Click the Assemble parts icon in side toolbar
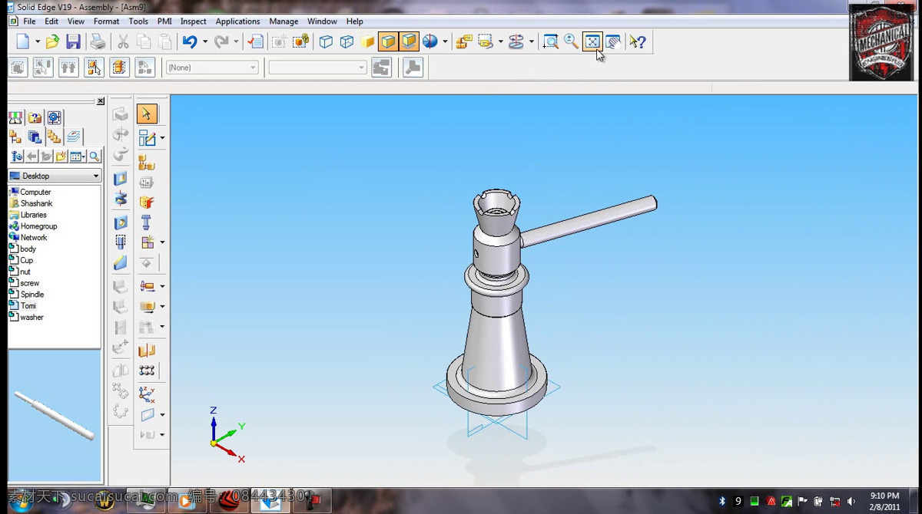922x514 pixels. click(x=147, y=163)
